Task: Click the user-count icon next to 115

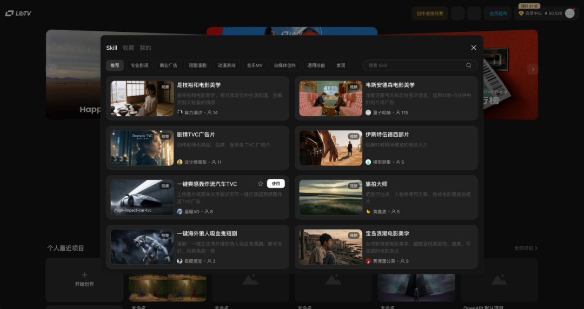Action: (398, 112)
